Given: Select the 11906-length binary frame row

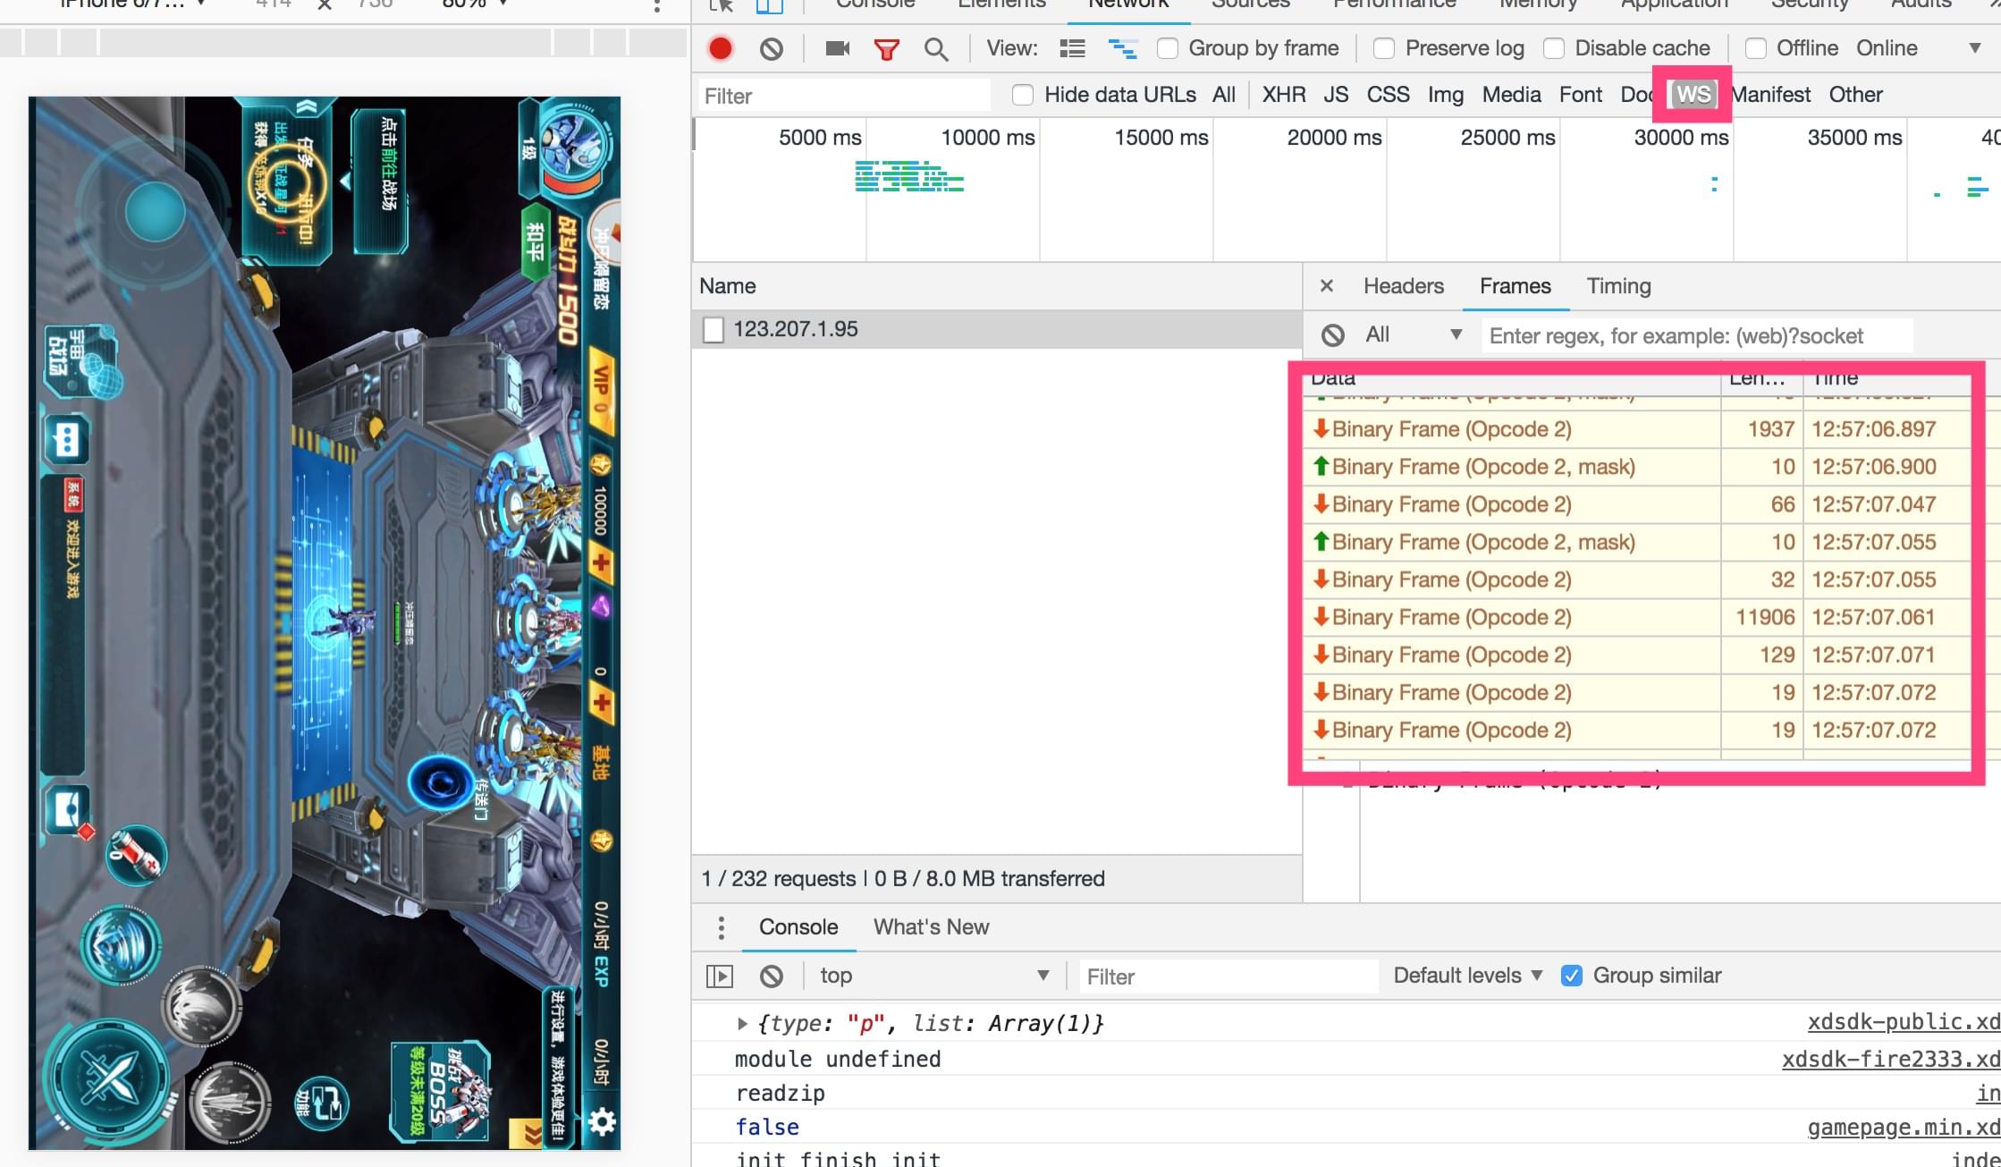Looking at the screenshot, I should click(1636, 617).
